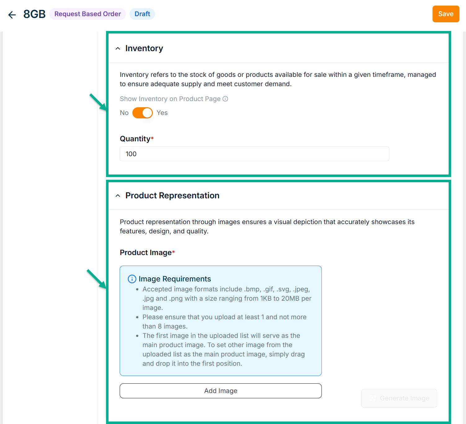Click the Product Representation heading text
The width and height of the screenshot is (466, 424).
coord(172,196)
